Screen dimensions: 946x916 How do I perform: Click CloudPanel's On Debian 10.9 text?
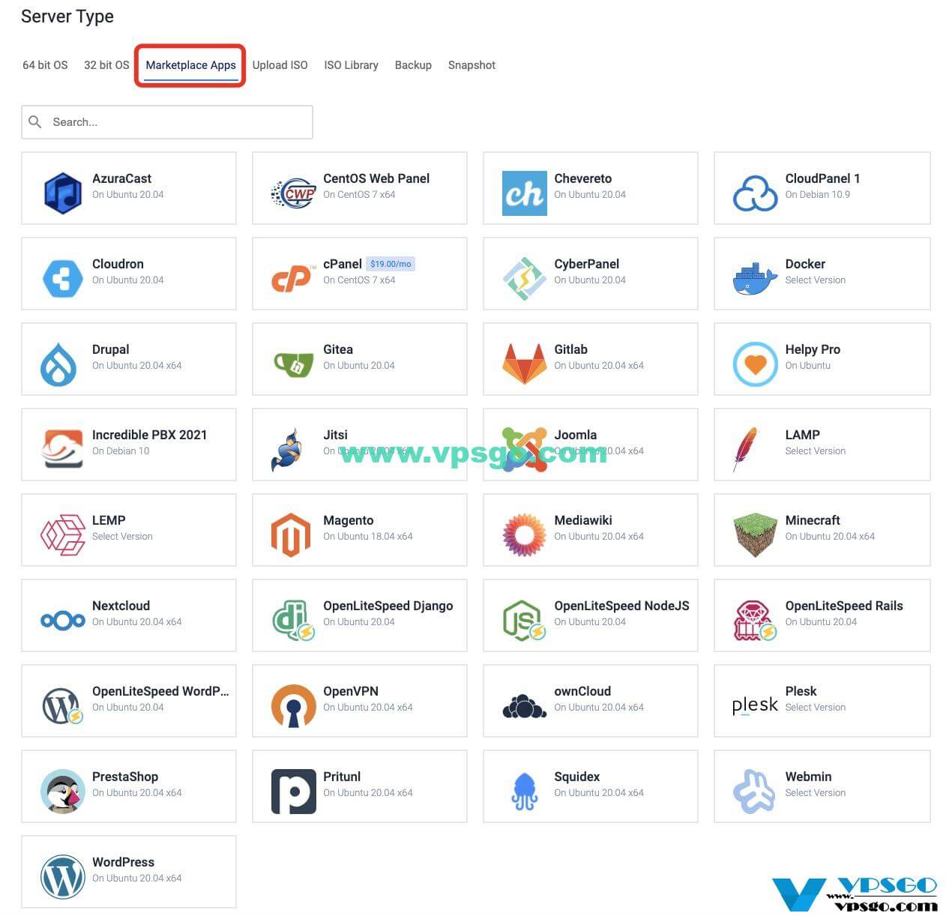pyautogui.click(x=817, y=194)
